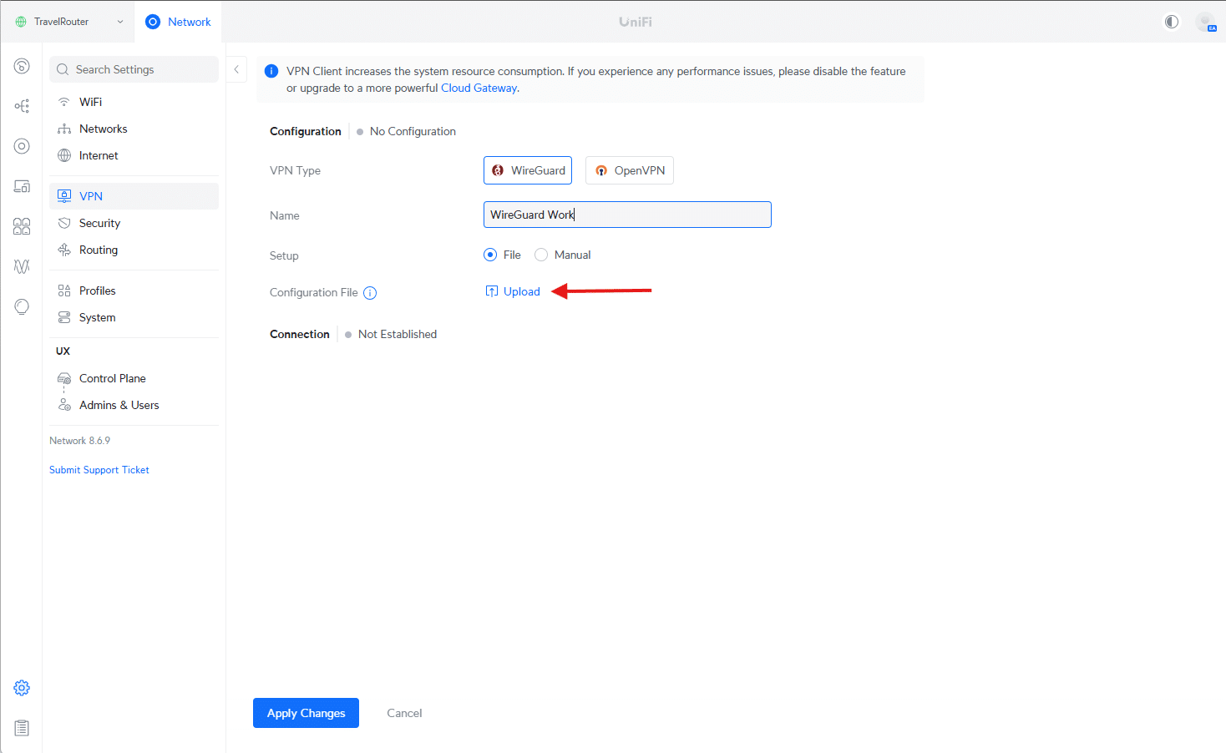Click the Name input field
This screenshot has width=1226, height=753.
coord(627,215)
